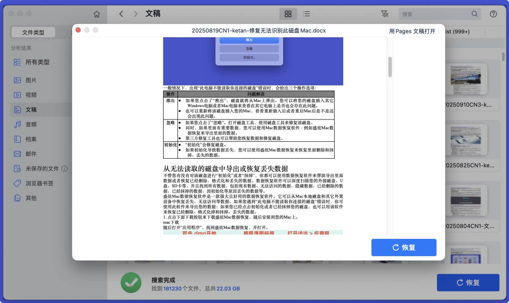
Task: Open help via the question mark icon
Action: click(493, 14)
